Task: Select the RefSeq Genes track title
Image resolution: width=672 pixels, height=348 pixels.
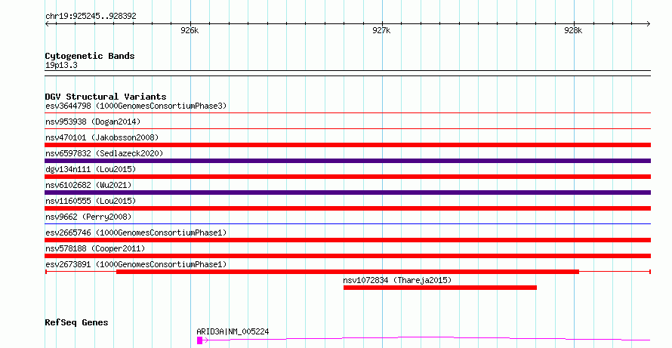Action: [76, 322]
